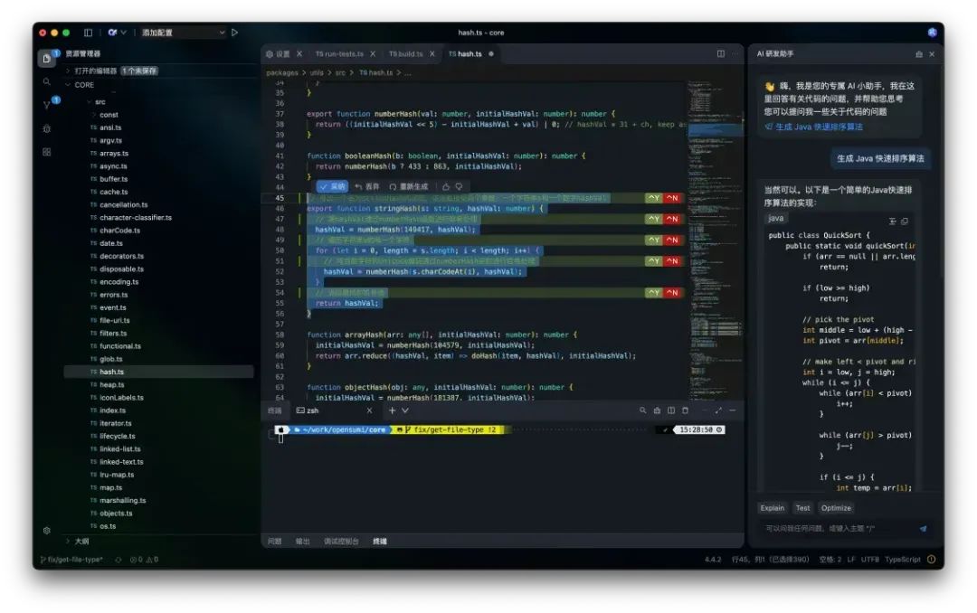Reject a change via the red ^N control
This screenshot has height=613, width=977.
point(670,196)
